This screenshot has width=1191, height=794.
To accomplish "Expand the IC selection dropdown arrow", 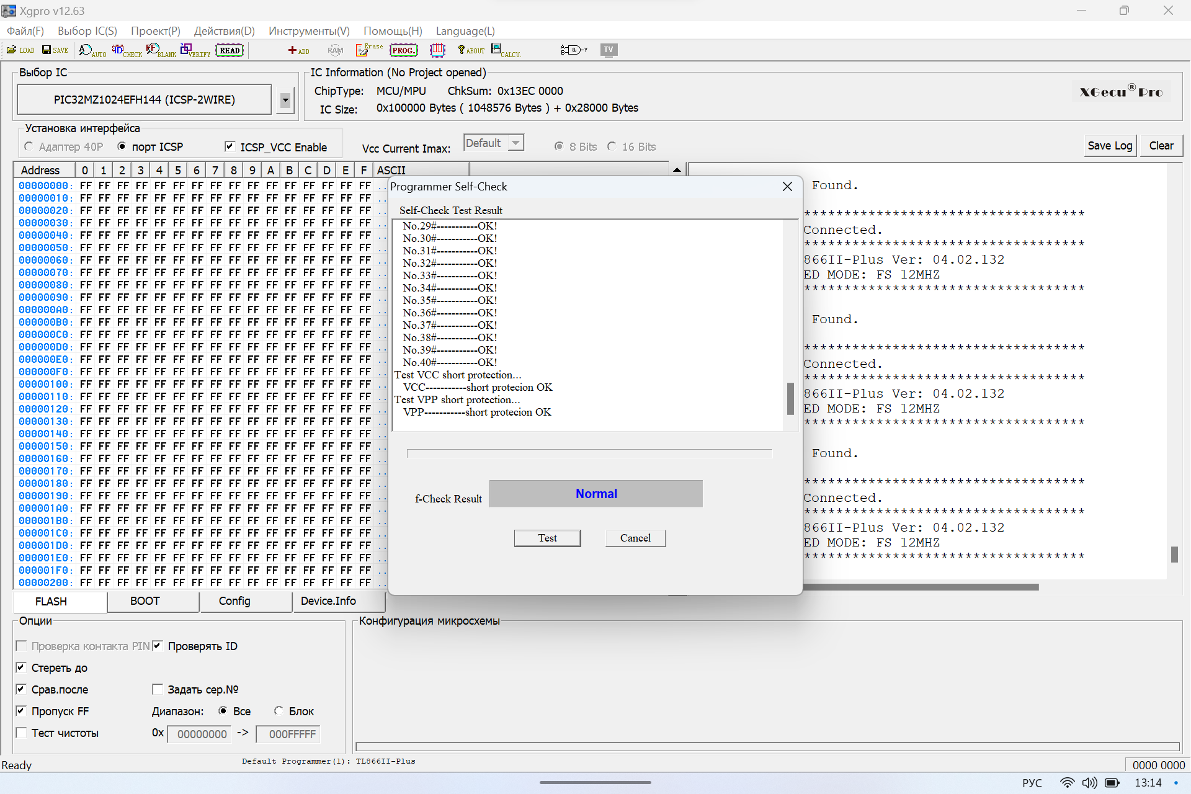I will [285, 100].
